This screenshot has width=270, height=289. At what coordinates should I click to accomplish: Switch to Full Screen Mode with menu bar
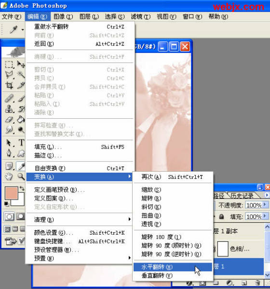tap(15, 229)
